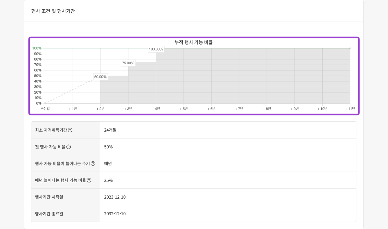Click the question mark beside 매년 늘어나는 행사 가능 비율
The height and width of the screenshot is (229, 388).
(x=89, y=180)
